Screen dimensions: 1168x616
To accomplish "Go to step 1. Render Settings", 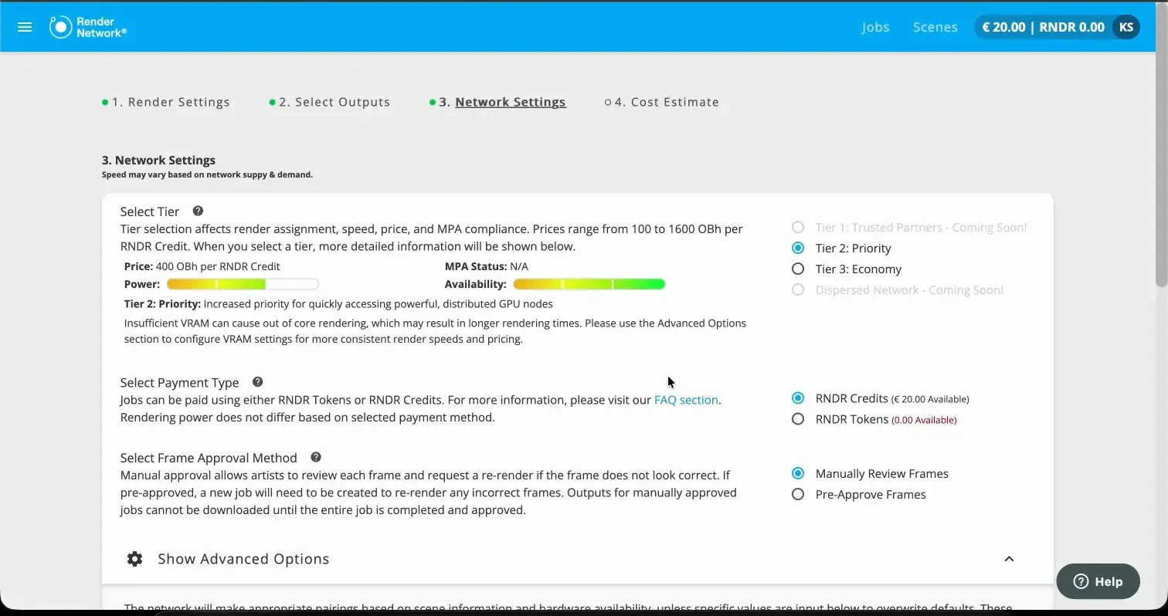I will [x=171, y=102].
